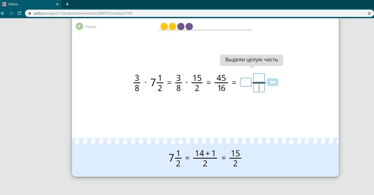Reload the page
The image size is (374, 195).
[19, 13]
